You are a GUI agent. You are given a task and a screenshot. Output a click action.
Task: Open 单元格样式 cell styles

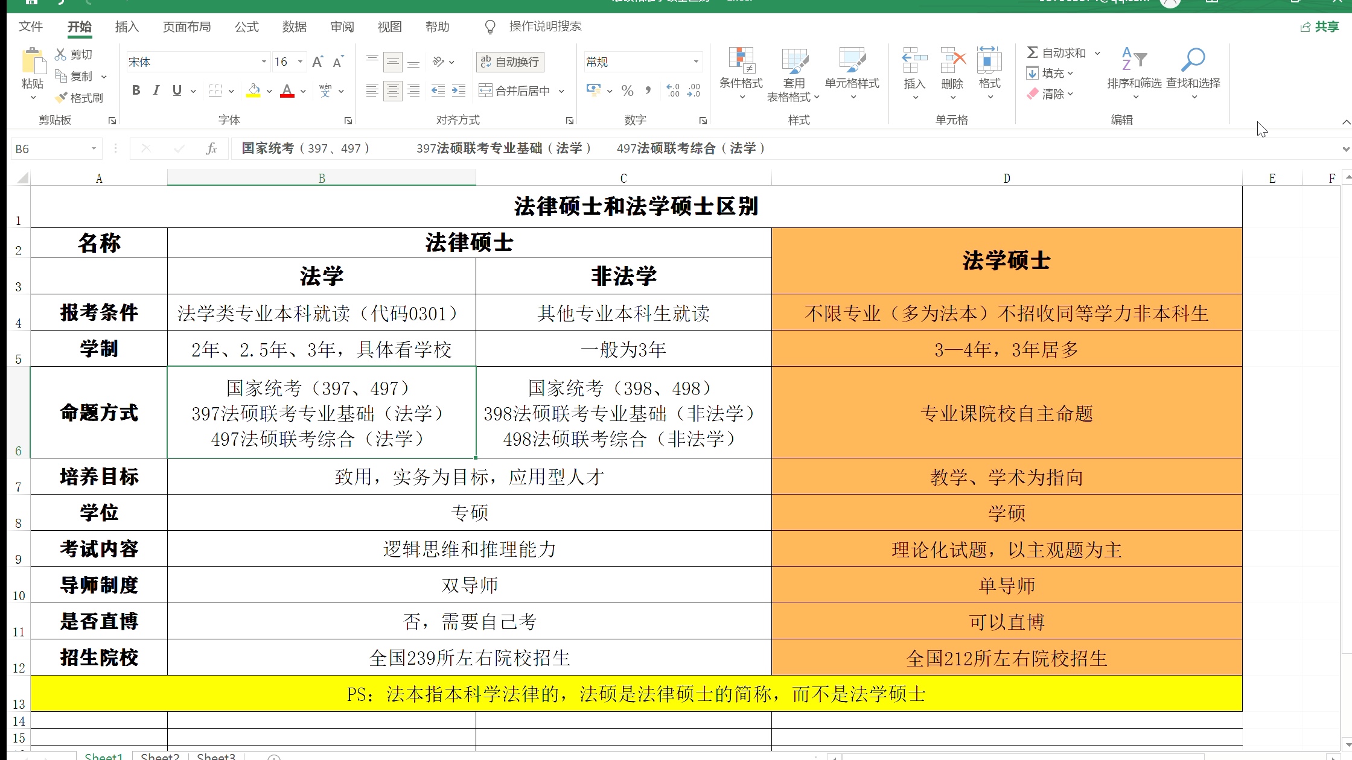coord(852,72)
